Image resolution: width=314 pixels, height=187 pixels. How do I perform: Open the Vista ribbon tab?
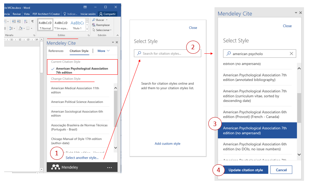coord(27,14)
